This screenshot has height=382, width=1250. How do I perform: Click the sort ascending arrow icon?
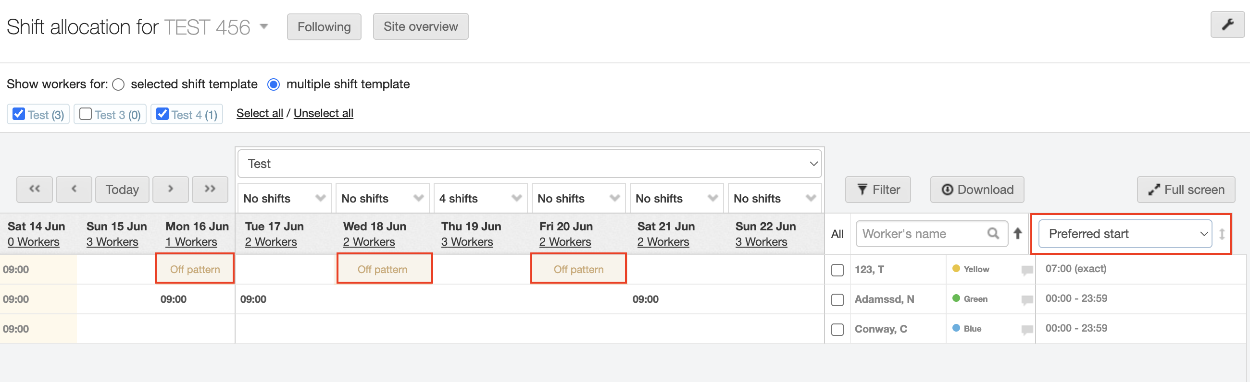click(1018, 233)
